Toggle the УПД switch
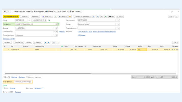The height and width of the screenshot is (102, 182). pos(5,77)
